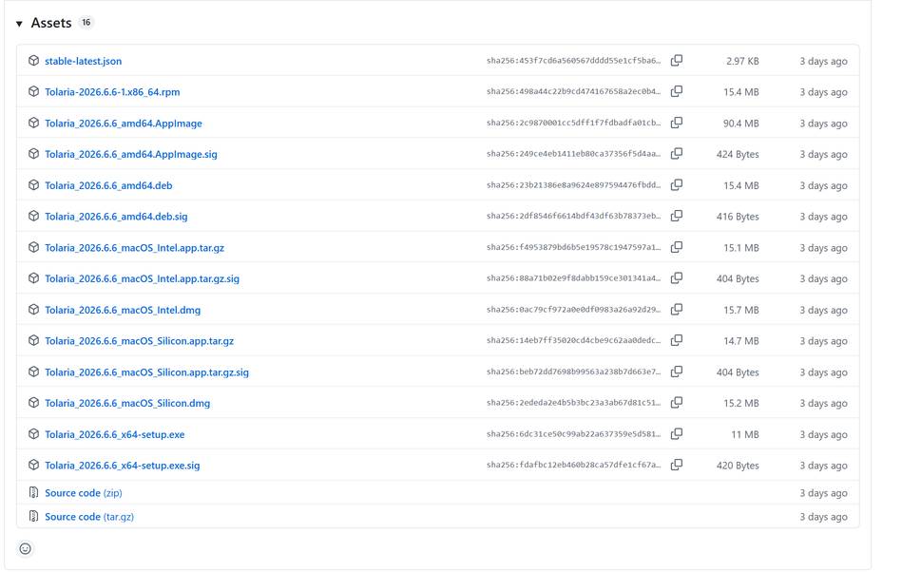
Task: Click archive icon beside Source code (tar.gz)
Action: pos(34,516)
